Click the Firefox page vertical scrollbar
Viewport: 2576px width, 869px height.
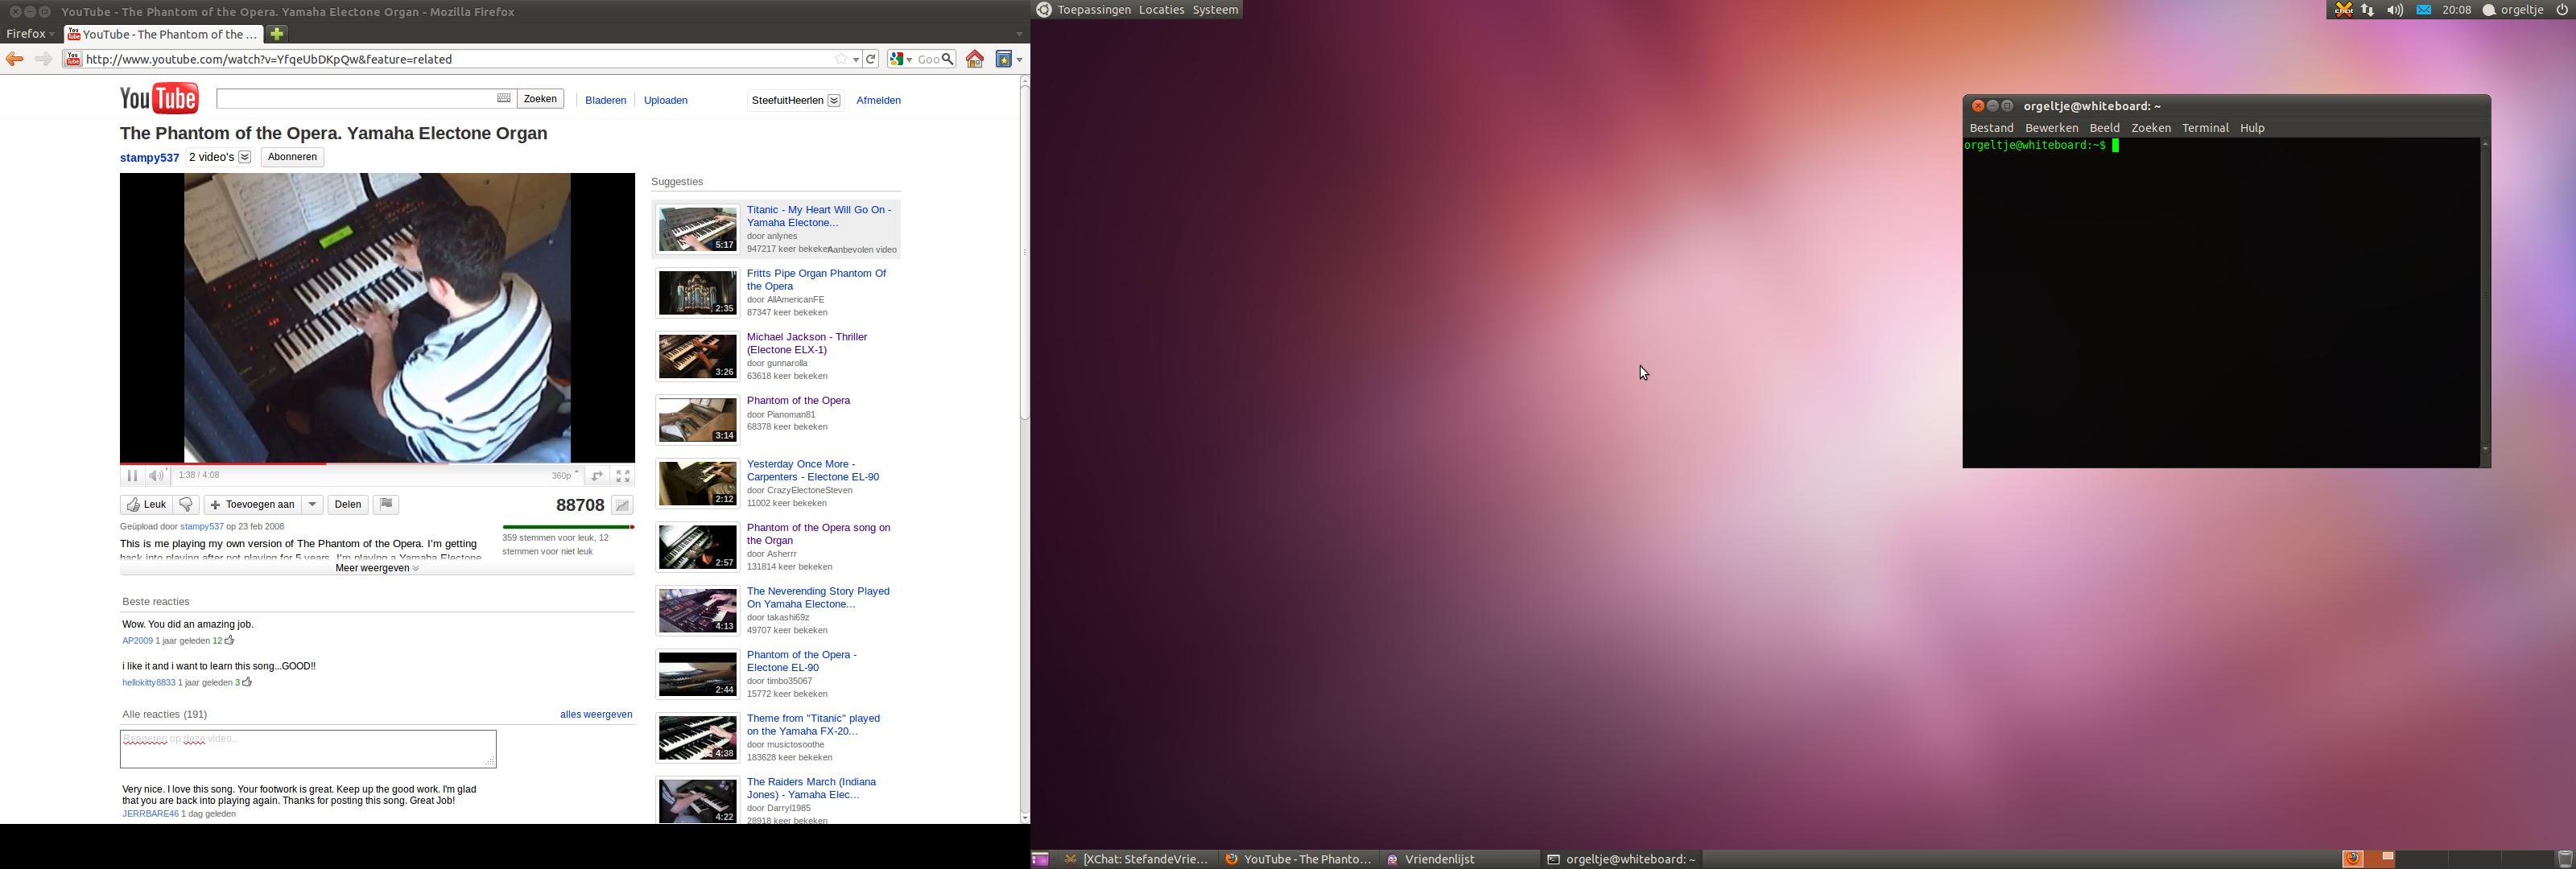point(1024,250)
